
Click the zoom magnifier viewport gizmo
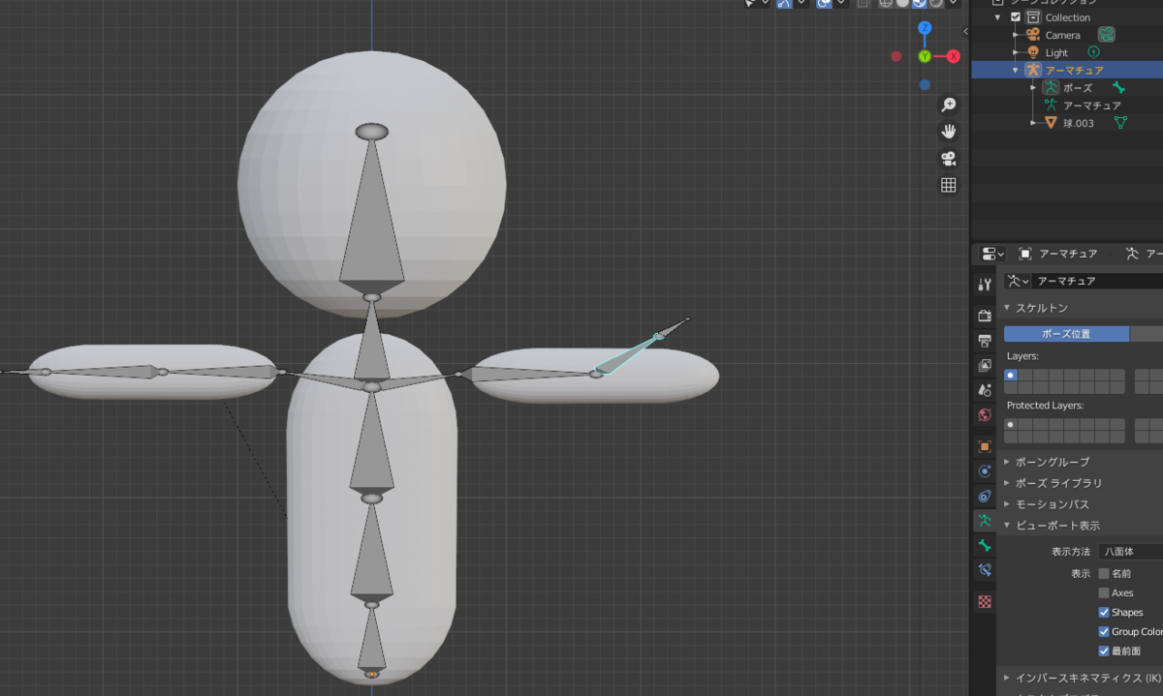pyautogui.click(x=949, y=105)
